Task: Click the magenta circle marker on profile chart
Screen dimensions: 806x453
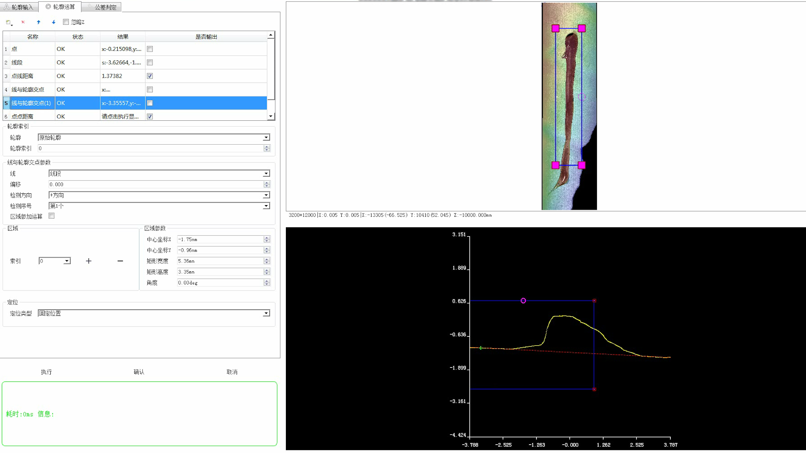Action: (523, 301)
